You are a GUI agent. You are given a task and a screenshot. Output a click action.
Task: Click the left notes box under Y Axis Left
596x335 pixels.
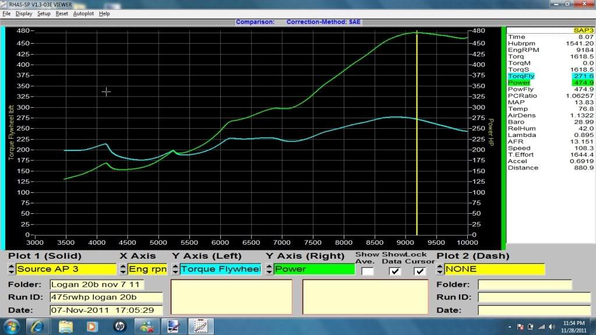(231, 297)
